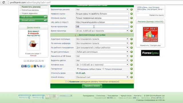Click help icon for Выделить цветом row
Image resolution: width=183 pixels, height=103 pixels.
click(x=132, y=60)
